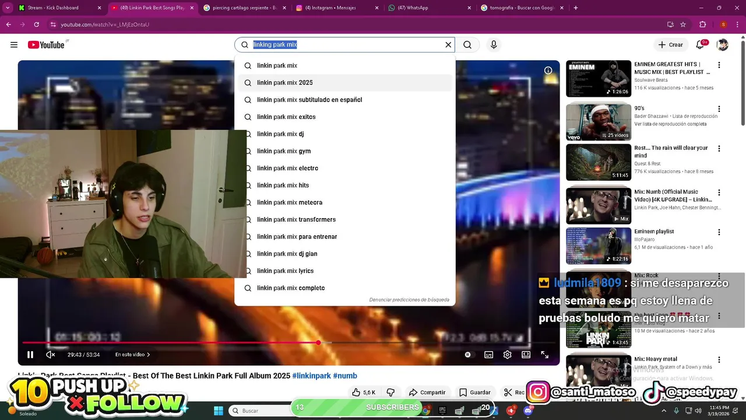Open the YouTube hamburger guide menu
Screen dimensions: 746x420
pyautogui.click(x=14, y=45)
